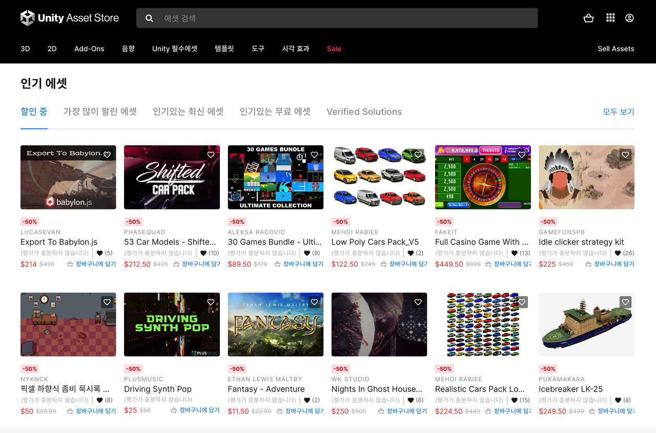Open Low Poly Cars Pack_V5 thumbnail
The width and height of the screenshot is (656, 433).
pos(379,177)
